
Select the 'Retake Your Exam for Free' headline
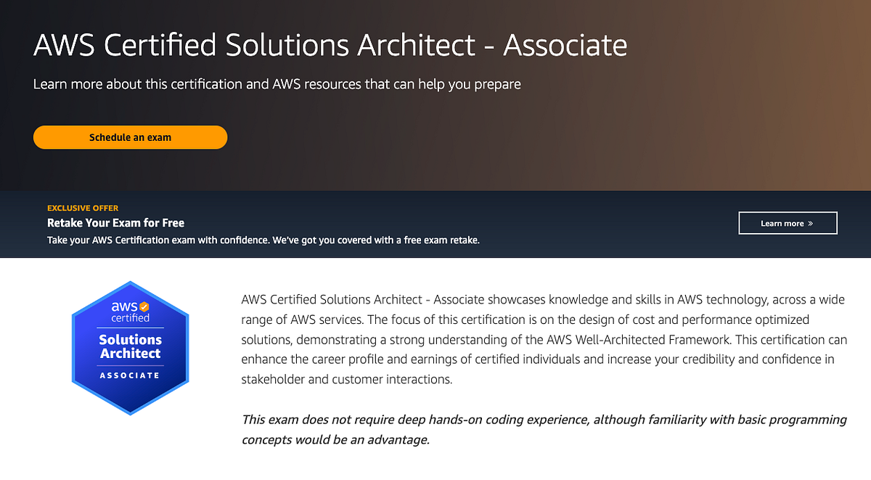[x=115, y=223]
